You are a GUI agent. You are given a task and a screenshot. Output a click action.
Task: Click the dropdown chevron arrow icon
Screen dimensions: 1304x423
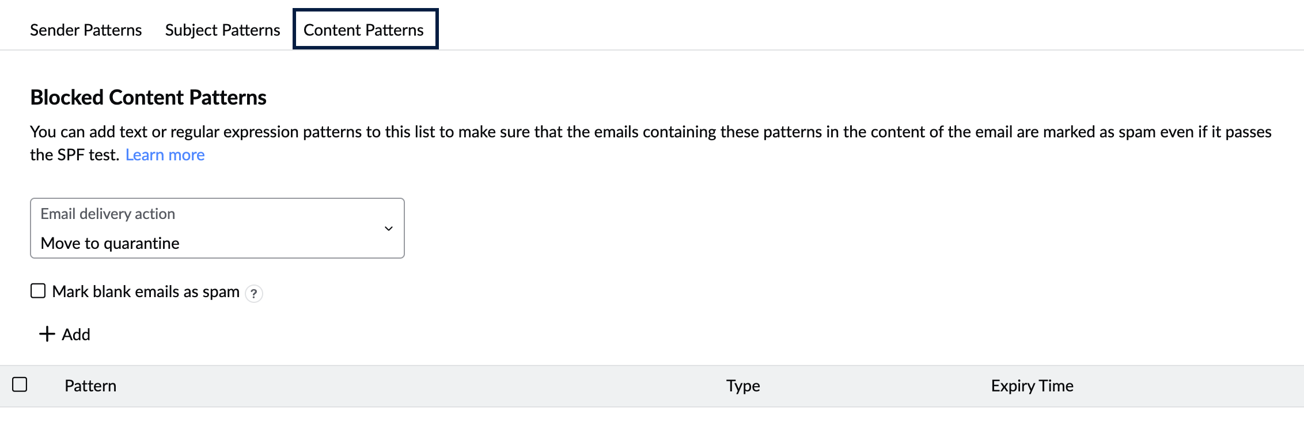389,229
